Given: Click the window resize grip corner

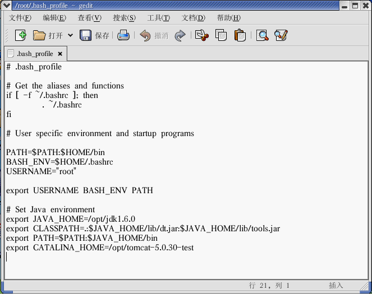Looking at the screenshot, I should [364, 286].
